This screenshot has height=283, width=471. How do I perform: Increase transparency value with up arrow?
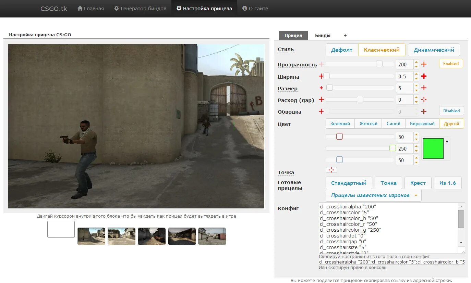[416, 62]
